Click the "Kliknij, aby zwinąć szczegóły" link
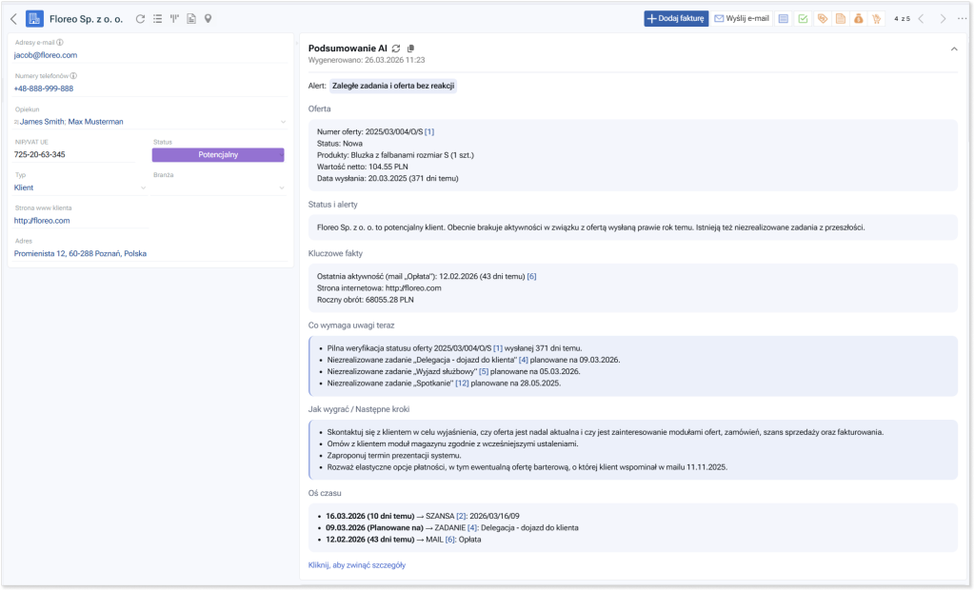The width and height of the screenshot is (975, 591). (x=357, y=564)
